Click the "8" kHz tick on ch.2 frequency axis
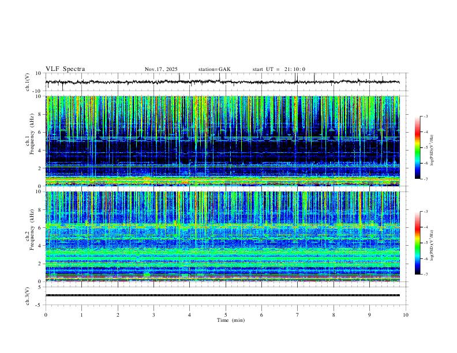 tap(40, 210)
